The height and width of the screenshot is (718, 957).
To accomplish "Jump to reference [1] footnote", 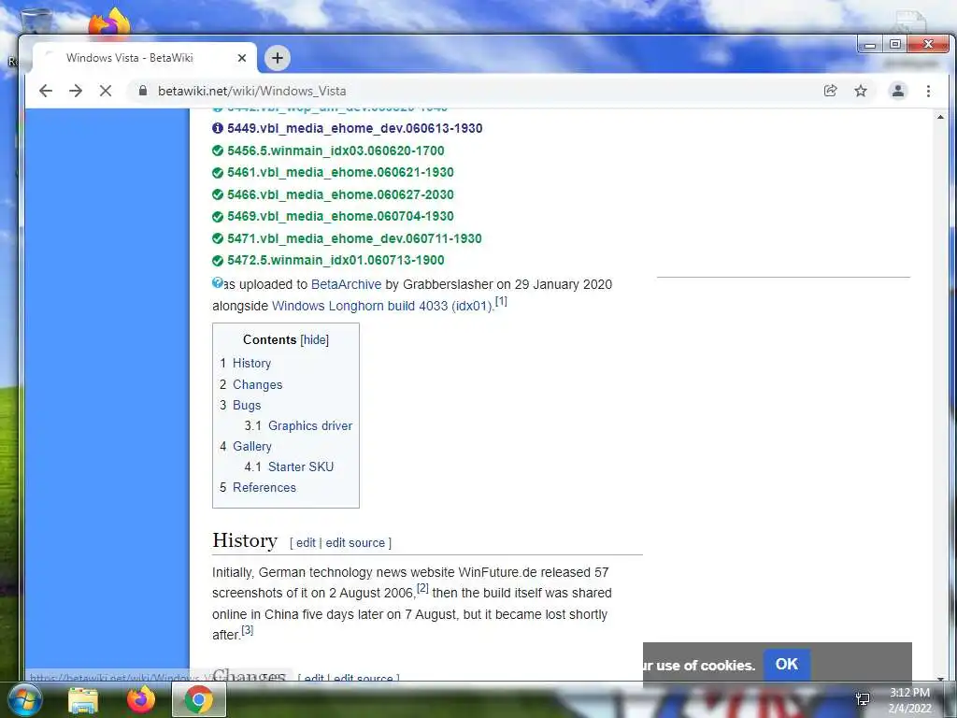I will tap(501, 301).
